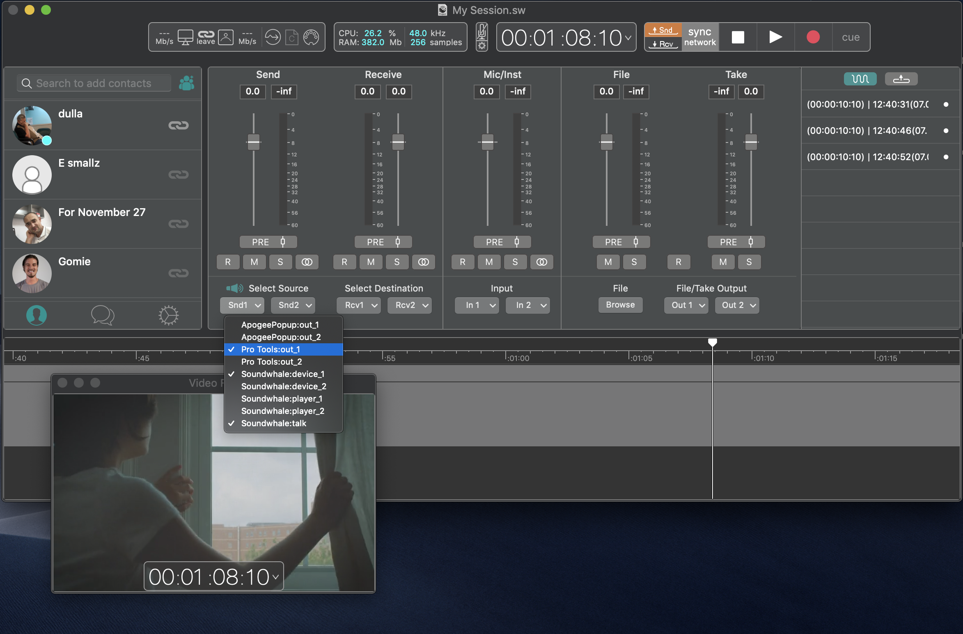Select Soundwhale:player_1 from the menu
Screen dimensions: 963x634
coord(282,399)
